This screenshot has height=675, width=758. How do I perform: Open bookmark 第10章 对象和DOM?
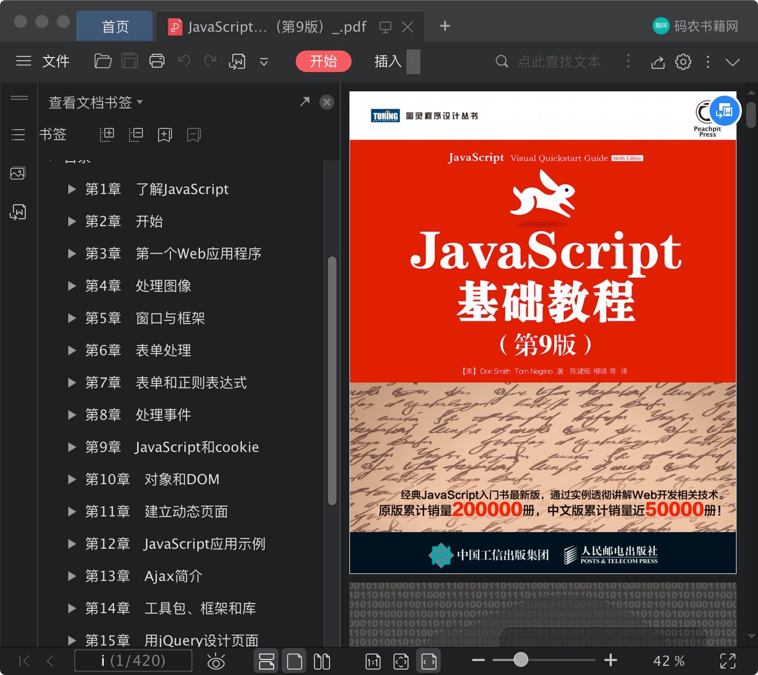pos(152,479)
